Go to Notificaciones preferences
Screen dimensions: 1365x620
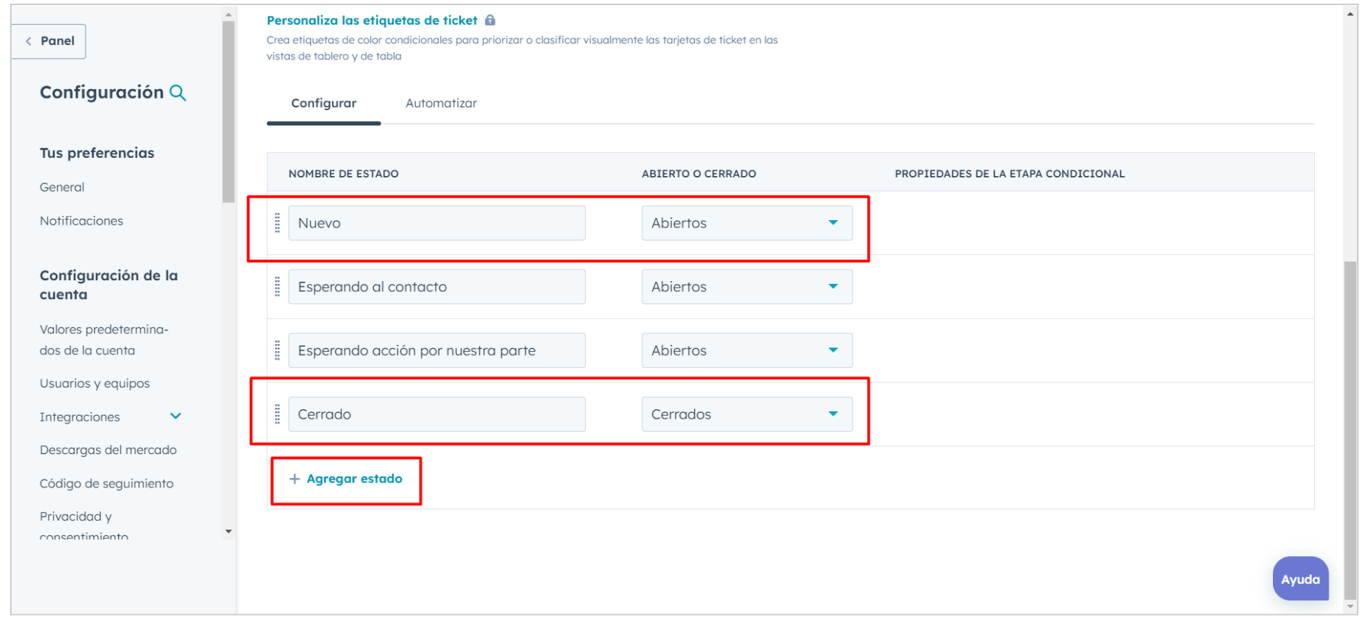pos(81,221)
